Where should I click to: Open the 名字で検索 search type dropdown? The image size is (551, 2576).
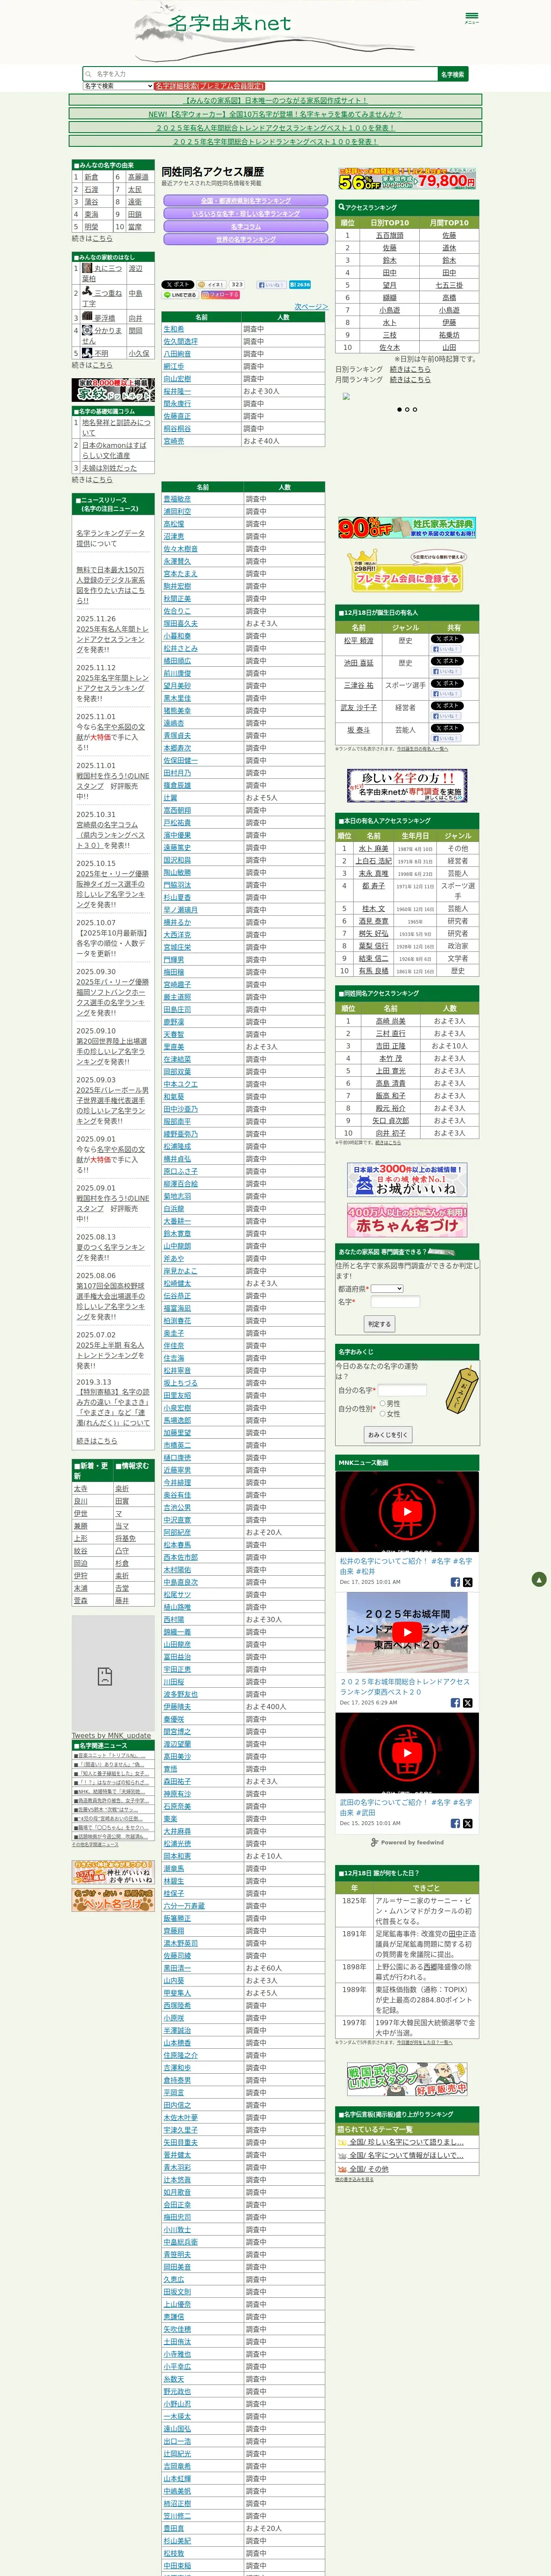click(118, 86)
